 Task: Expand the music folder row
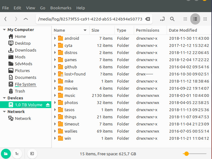pyautogui.click(x=55, y=96)
